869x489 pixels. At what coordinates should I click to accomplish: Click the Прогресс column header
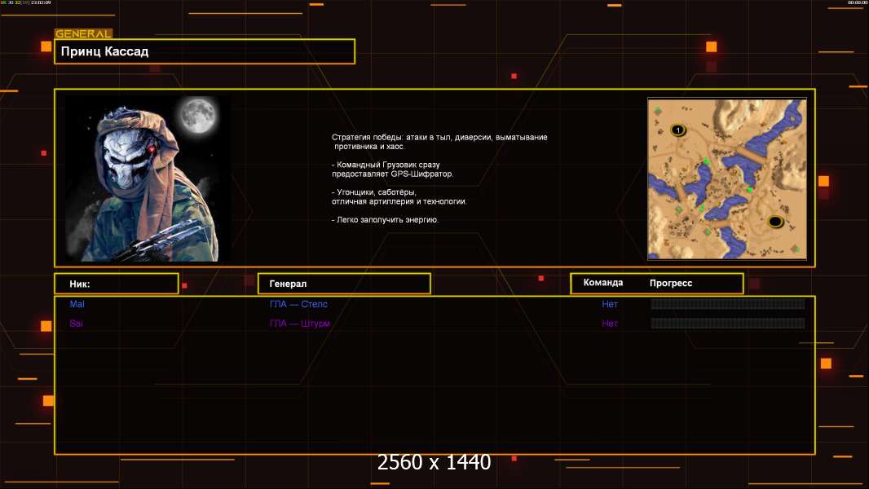pyautogui.click(x=671, y=283)
